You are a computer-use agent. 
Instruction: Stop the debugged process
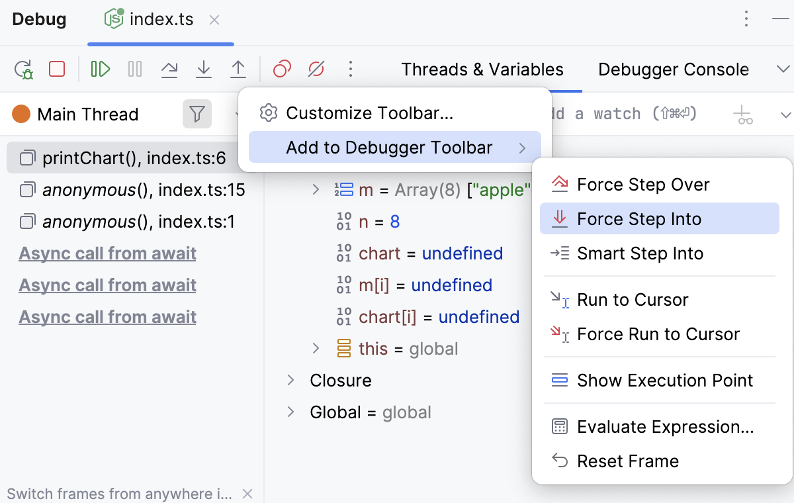57,69
